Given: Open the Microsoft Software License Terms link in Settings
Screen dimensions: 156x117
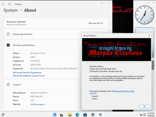Looking at the screenshot, I should [x=29, y=76].
